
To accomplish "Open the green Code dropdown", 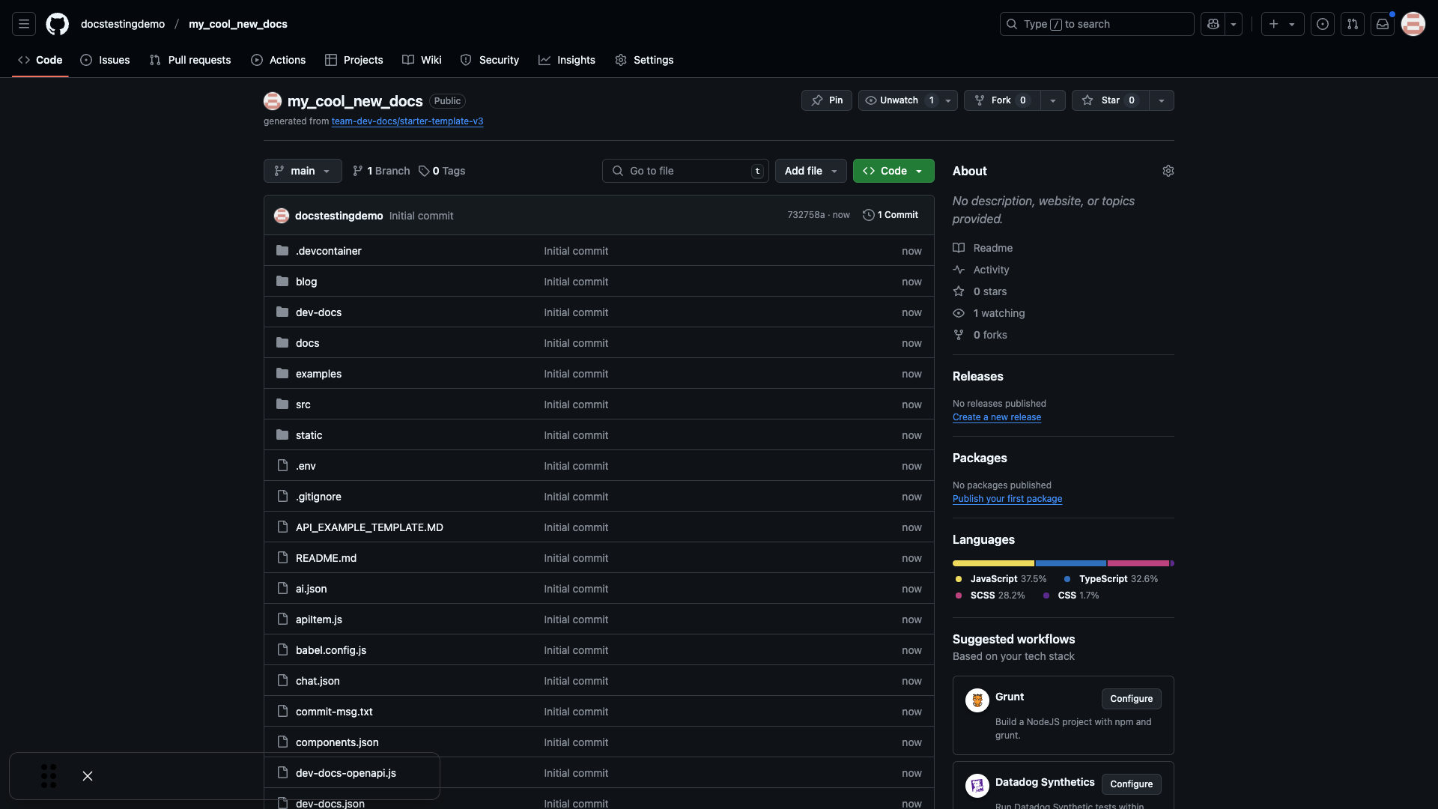I will click(x=893, y=171).
